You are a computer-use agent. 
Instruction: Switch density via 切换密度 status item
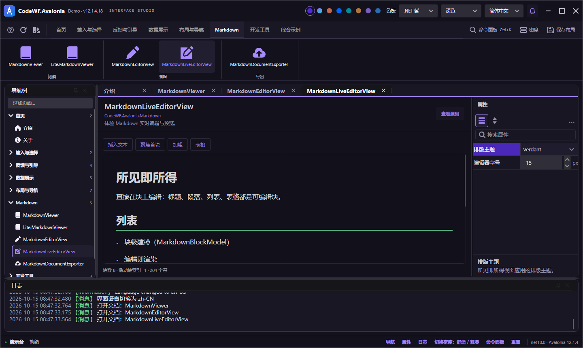(x=457, y=342)
